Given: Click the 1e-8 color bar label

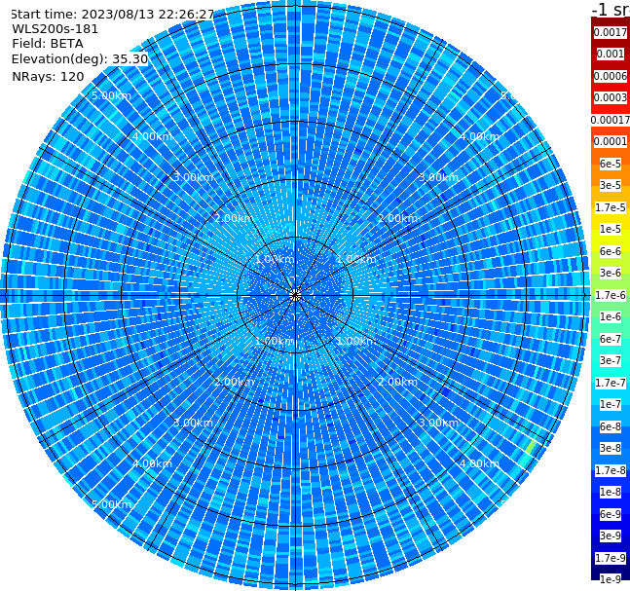Looking at the screenshot, I should tap(611, 492).
